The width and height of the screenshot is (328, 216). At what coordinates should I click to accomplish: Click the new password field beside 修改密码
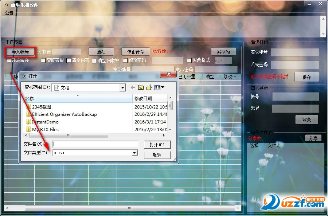tap(168, 60)
